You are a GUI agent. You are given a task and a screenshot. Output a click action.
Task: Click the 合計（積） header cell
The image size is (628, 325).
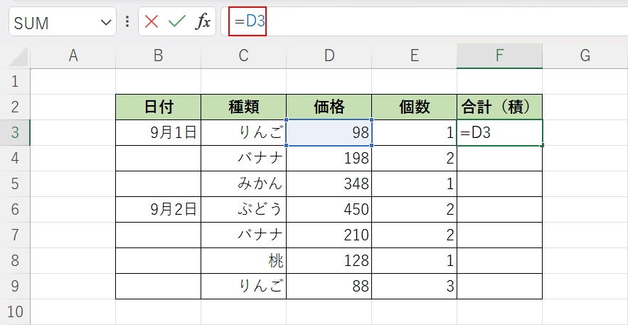[x=499, y=107]
